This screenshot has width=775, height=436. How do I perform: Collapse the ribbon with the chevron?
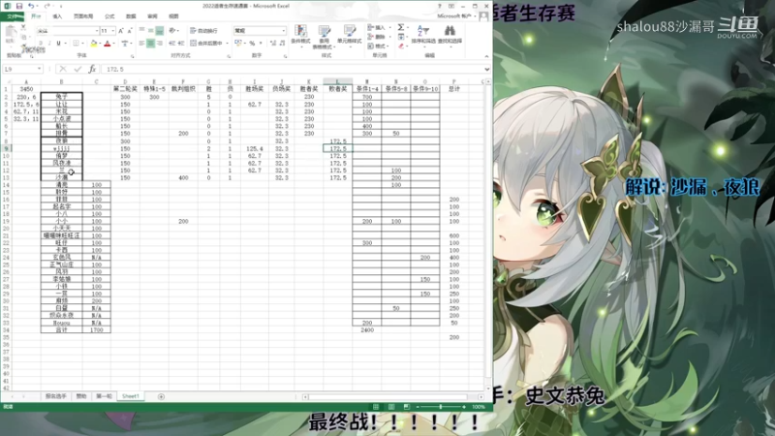(x=486, y=56)
